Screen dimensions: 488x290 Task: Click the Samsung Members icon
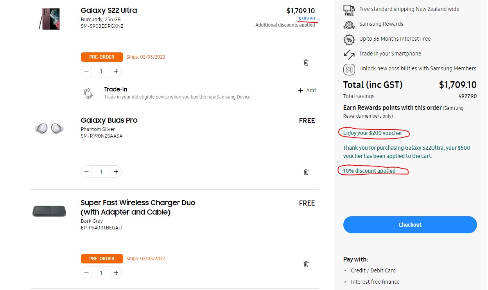349,70
